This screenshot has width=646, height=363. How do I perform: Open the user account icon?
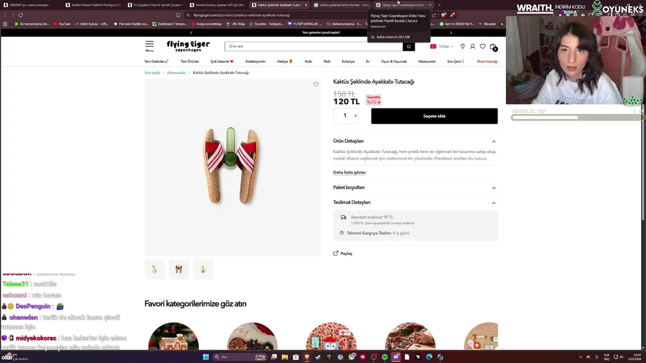(x=472, y=46)
